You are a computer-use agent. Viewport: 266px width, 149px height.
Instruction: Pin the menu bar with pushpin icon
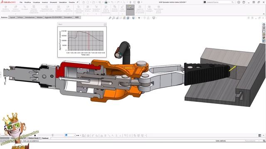coord(78,2)
